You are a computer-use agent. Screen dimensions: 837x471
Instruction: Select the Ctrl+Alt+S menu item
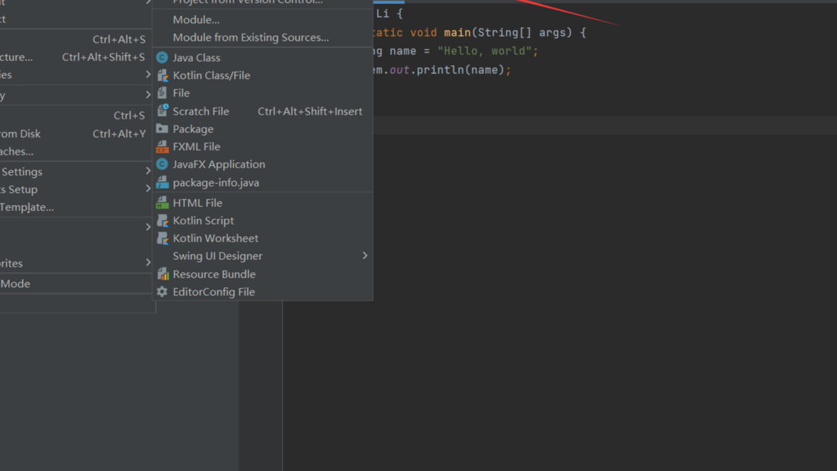[x=76, y=39]
